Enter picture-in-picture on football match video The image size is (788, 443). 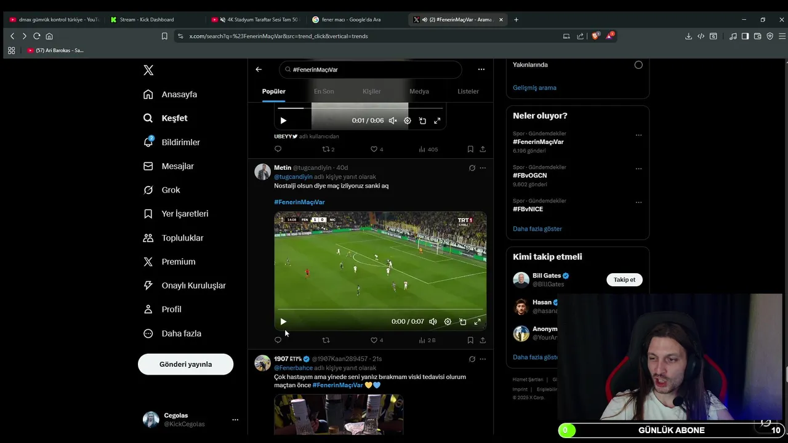462,322
